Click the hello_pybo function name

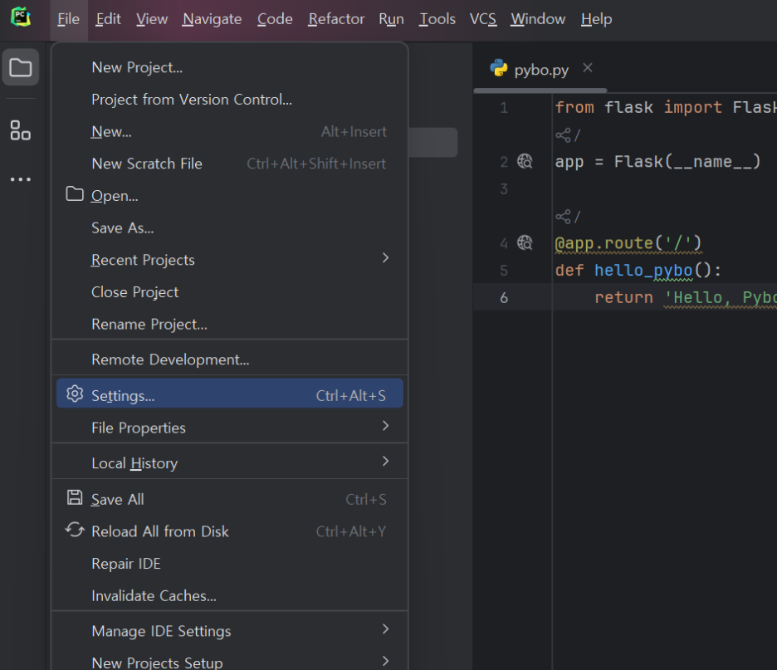tap(643, 270)
